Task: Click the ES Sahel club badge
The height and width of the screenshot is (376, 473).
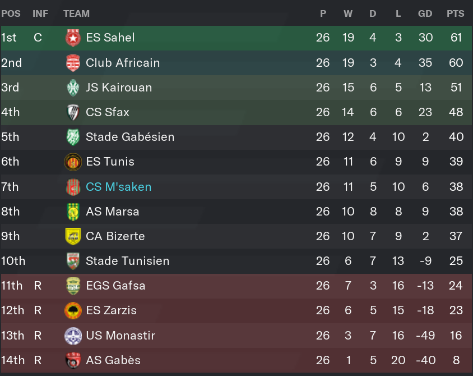Action: 73,38
